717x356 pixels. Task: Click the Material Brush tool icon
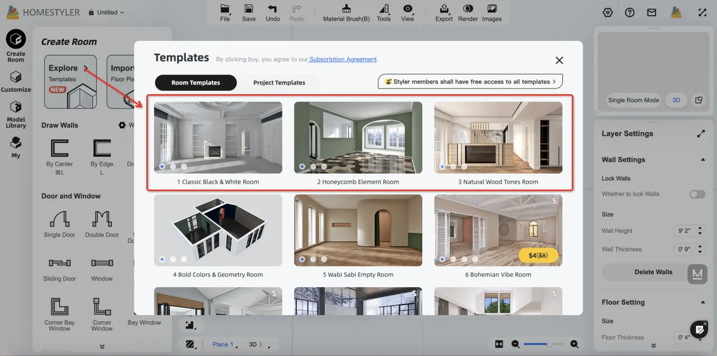coord(346,9)
